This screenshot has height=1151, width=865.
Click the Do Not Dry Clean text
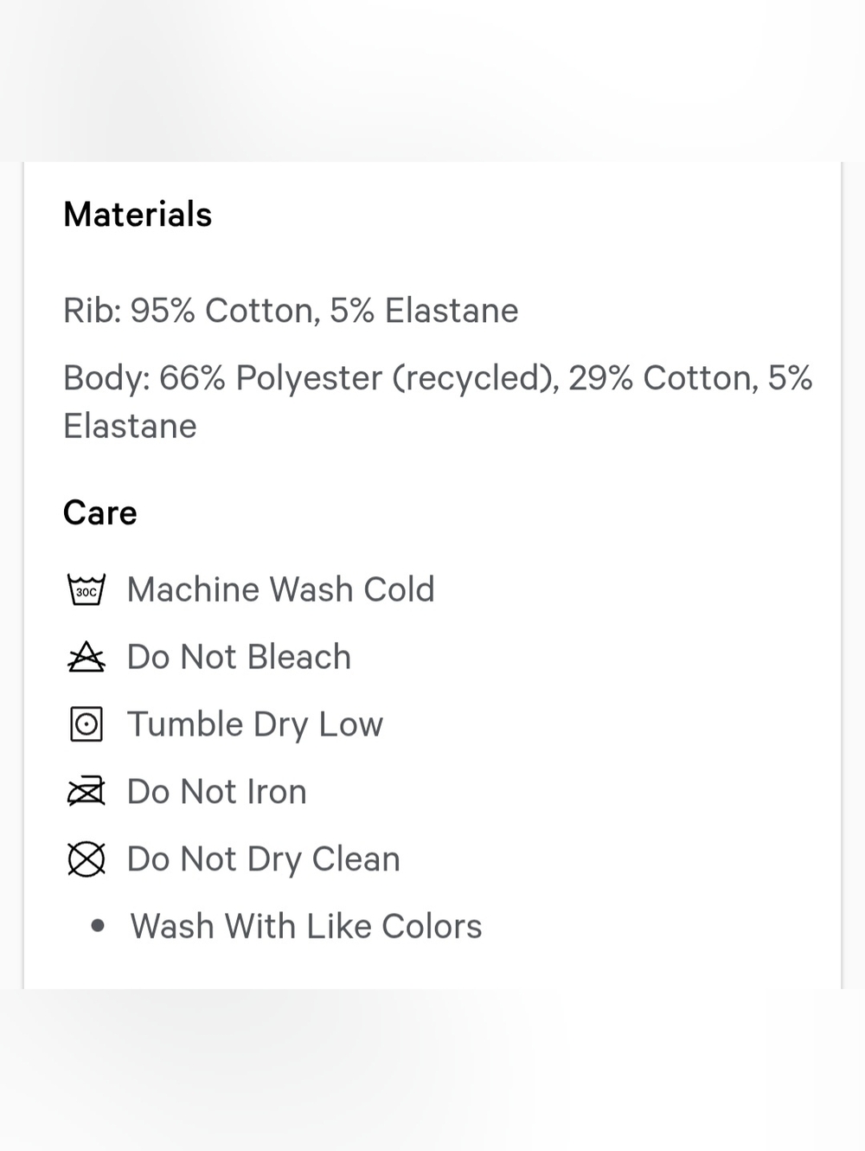tap(263, 859)
